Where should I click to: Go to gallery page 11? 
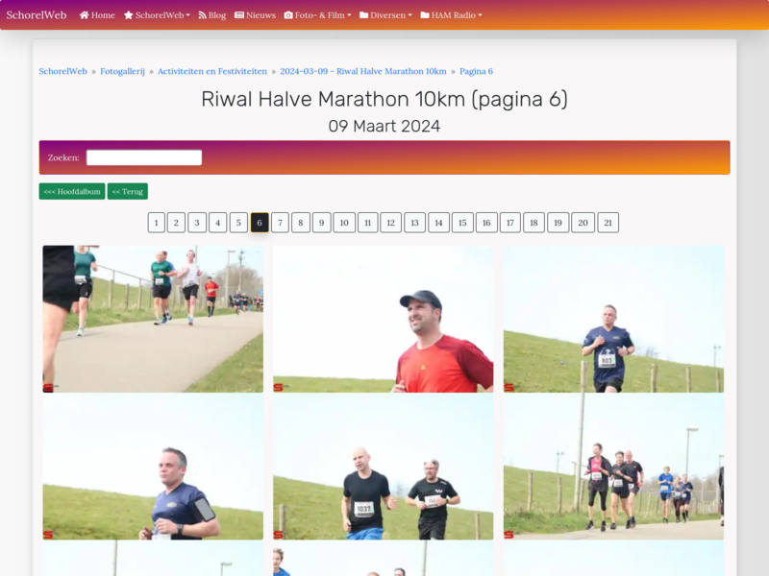click(368, 223)
